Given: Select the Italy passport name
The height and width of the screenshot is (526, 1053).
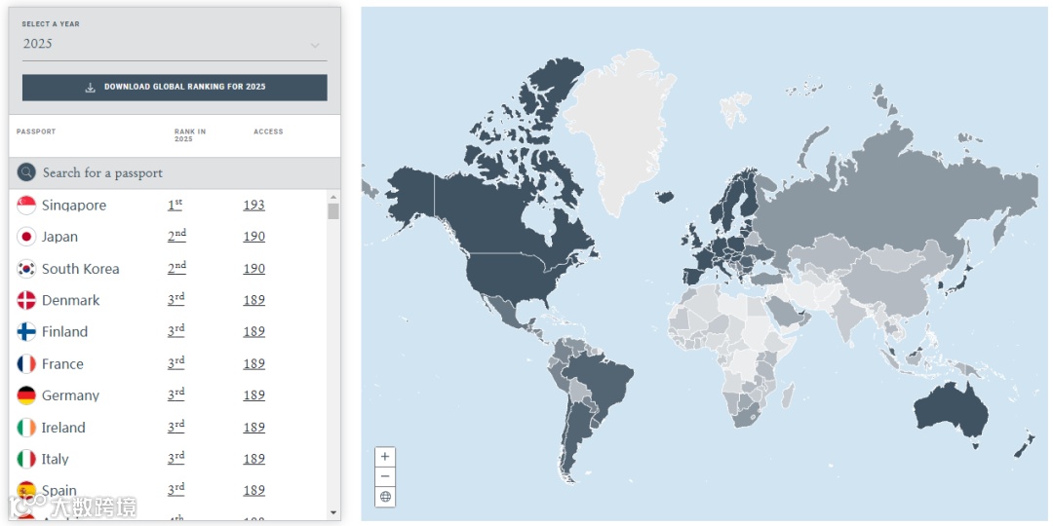Looking at the screenshot, I should pyautogui.click(x=55, y=460).
